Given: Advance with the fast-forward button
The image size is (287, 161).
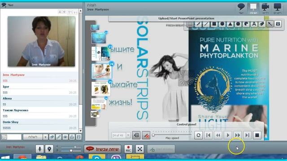Looking at the screenshot, I should coord(238,135).
